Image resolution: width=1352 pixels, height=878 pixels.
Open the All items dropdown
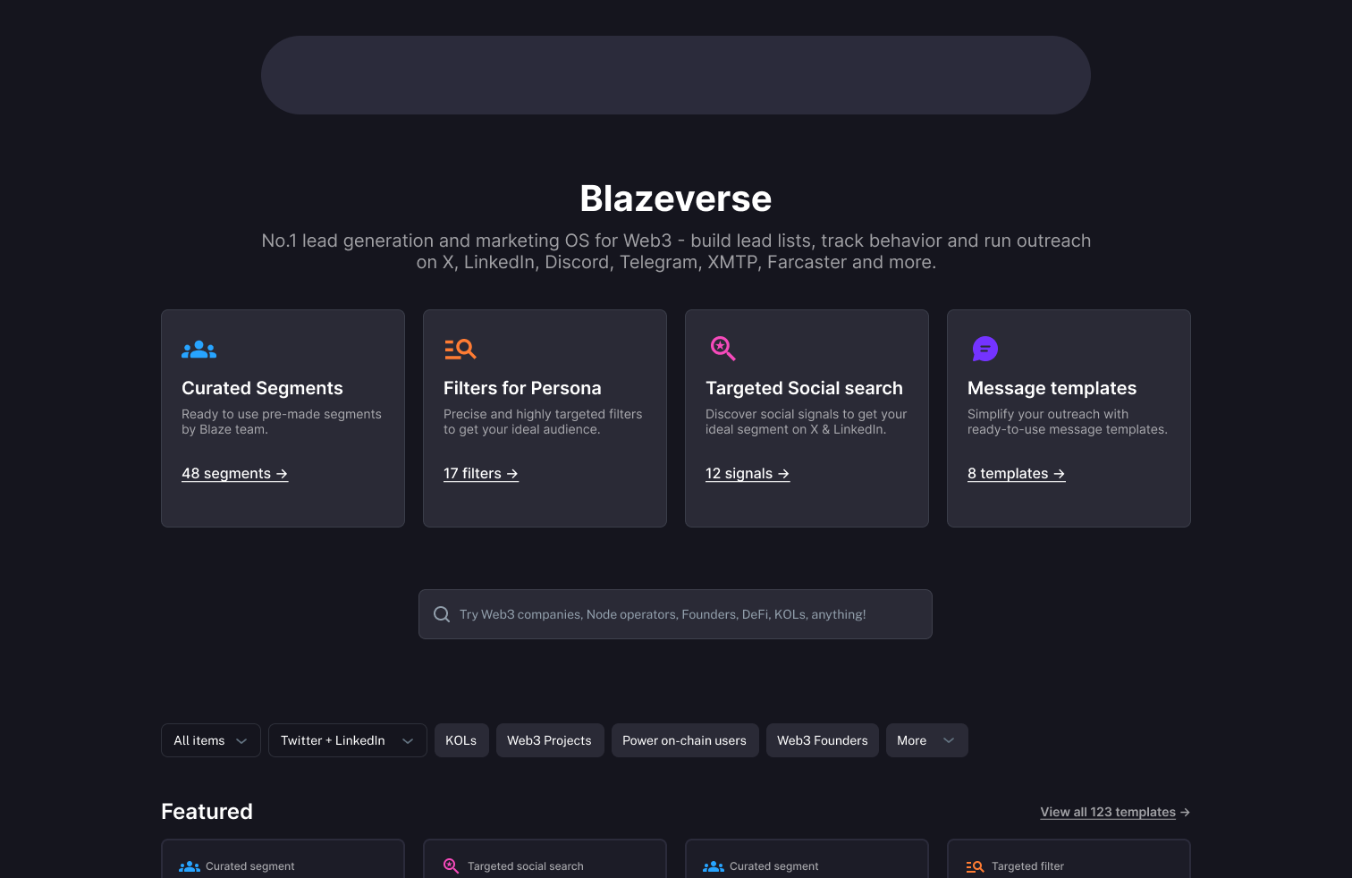210,740
